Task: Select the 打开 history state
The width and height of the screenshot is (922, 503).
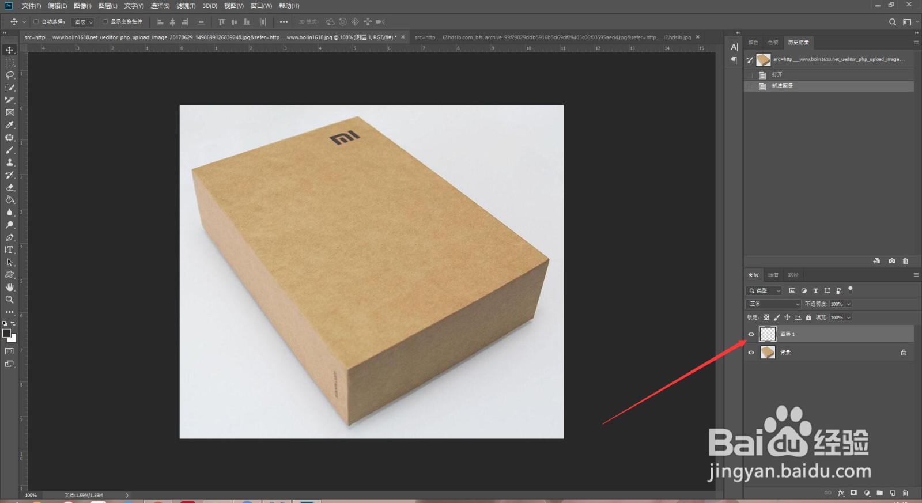Action: 829,75
